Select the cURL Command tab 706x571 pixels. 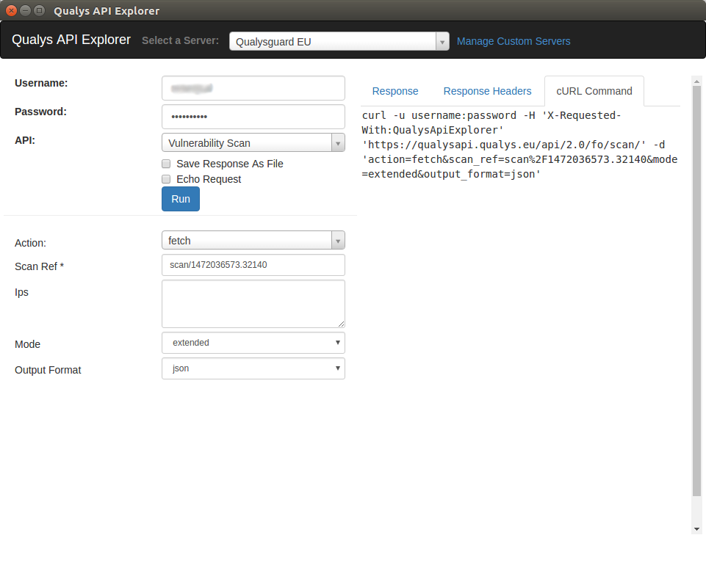point(594,91)
